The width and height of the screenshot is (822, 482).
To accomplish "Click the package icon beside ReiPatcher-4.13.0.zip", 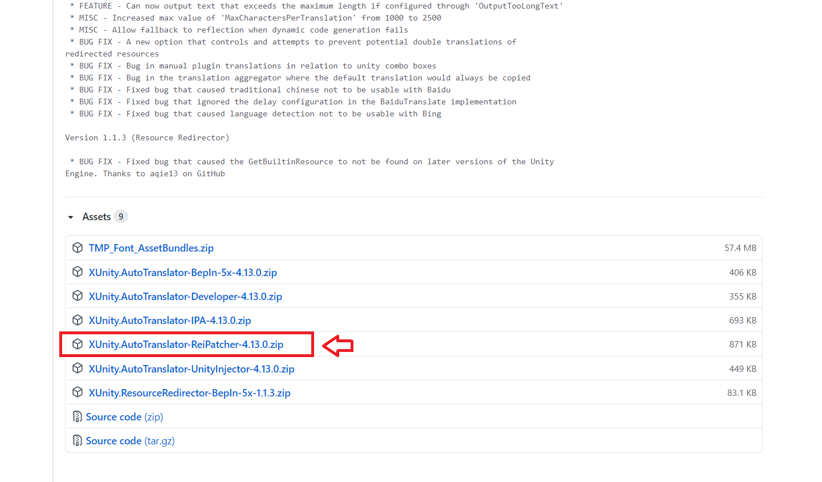I will [78, 344].
